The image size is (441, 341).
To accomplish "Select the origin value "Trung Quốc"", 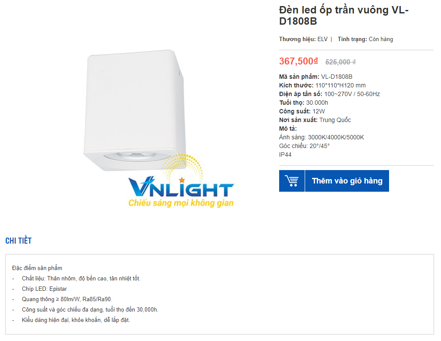I will [x=335, y=120].
